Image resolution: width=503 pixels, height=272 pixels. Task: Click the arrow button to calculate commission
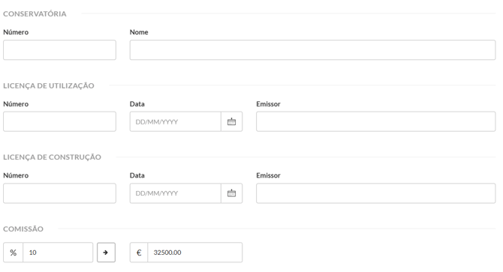coord(106,253)
